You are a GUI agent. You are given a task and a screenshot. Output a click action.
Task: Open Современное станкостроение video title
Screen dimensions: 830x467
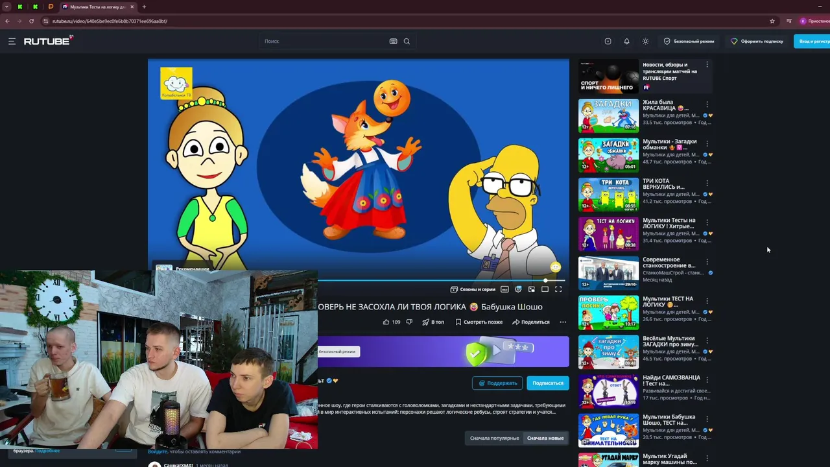click(669, 262)
